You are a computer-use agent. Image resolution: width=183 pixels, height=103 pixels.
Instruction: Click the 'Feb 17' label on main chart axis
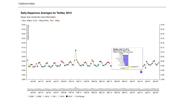79,81
